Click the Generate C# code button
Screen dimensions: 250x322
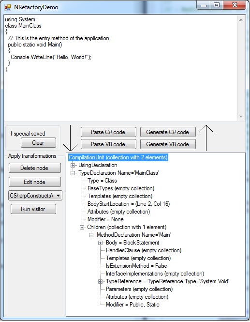pyautogui.click(x=168, y=132)
